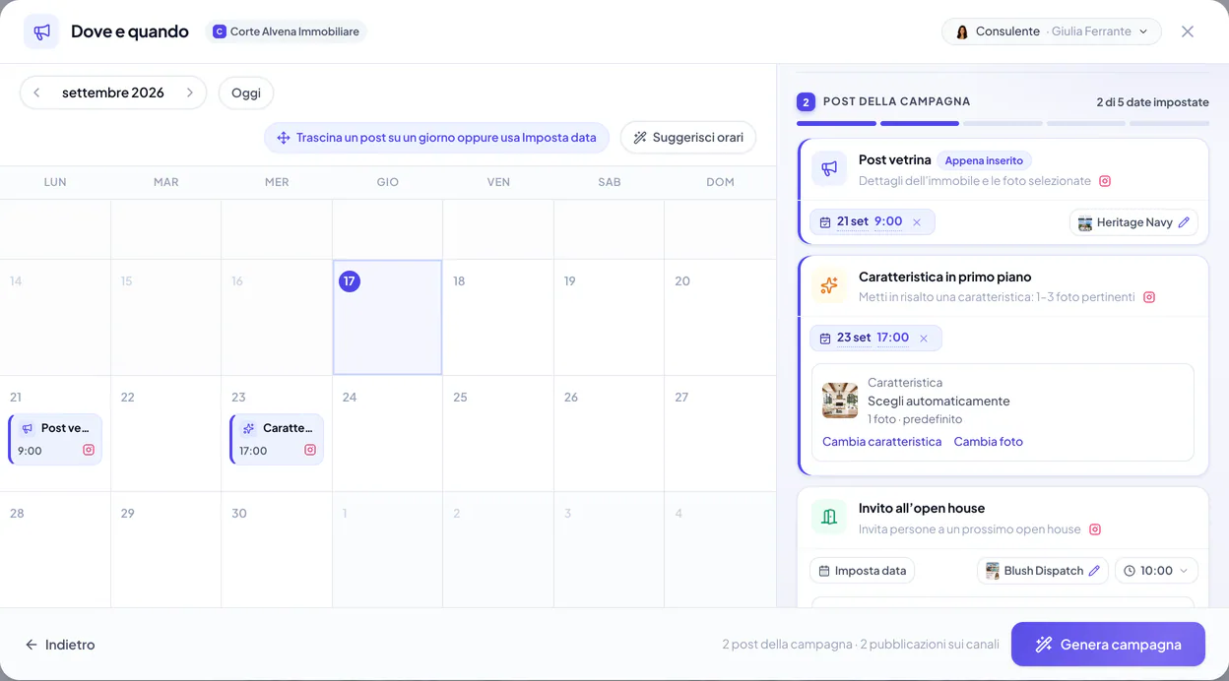Click the door icon on the Invito all'open house card
This screenshot has height=681, width=1229.
(829, 517)
